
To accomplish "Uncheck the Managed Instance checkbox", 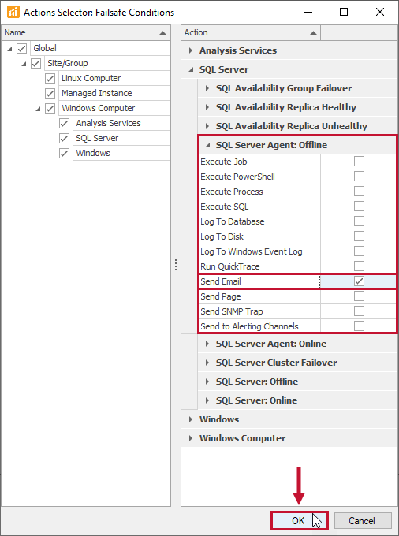I will click(x=50, y=93).
